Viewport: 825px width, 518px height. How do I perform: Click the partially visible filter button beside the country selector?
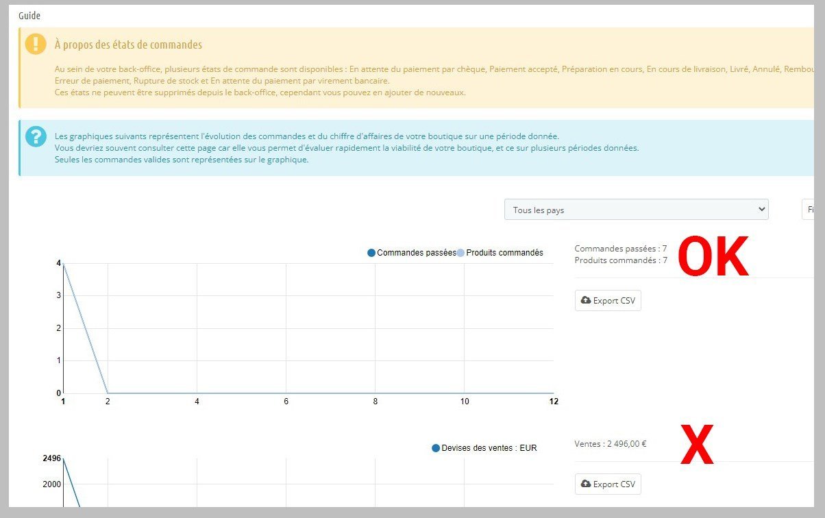(809, 210)
